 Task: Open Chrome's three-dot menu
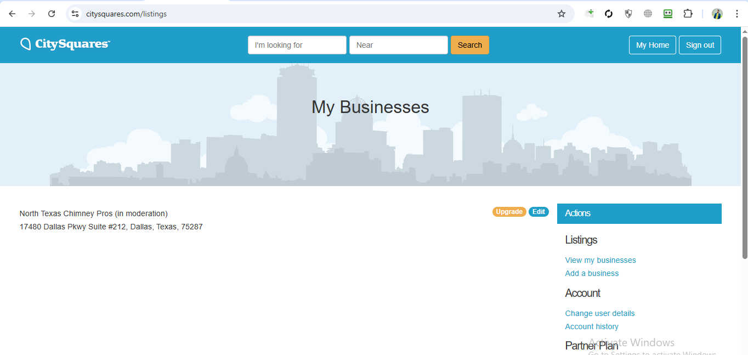click(737, 14)
